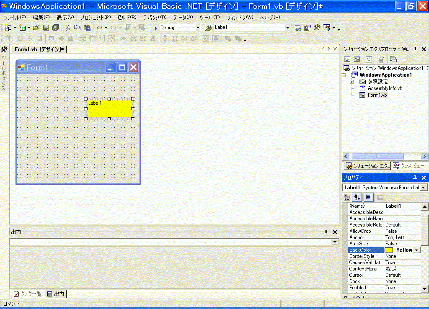Collapse the WindowsApplication1 project node
The image size is (429, 309).
(x=344, y=75)
